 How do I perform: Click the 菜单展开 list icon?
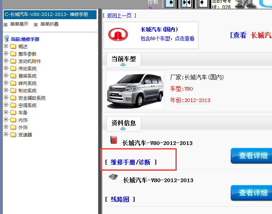click(x=6, y=25)
